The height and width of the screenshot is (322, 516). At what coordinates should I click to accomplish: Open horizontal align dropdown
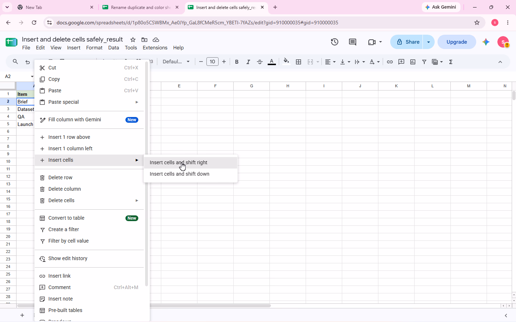[330, 62]
